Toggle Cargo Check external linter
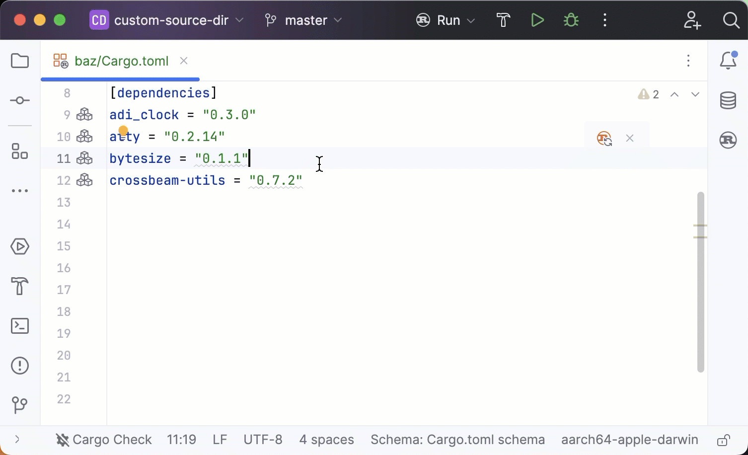 tap(104, 440)
